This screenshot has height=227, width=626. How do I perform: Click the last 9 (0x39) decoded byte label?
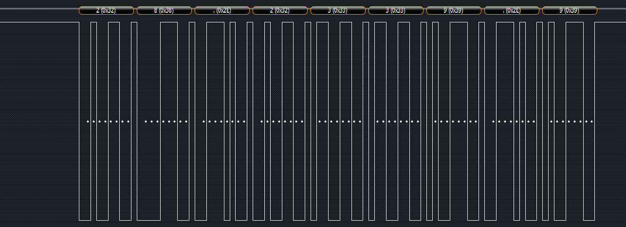[570, 10]
